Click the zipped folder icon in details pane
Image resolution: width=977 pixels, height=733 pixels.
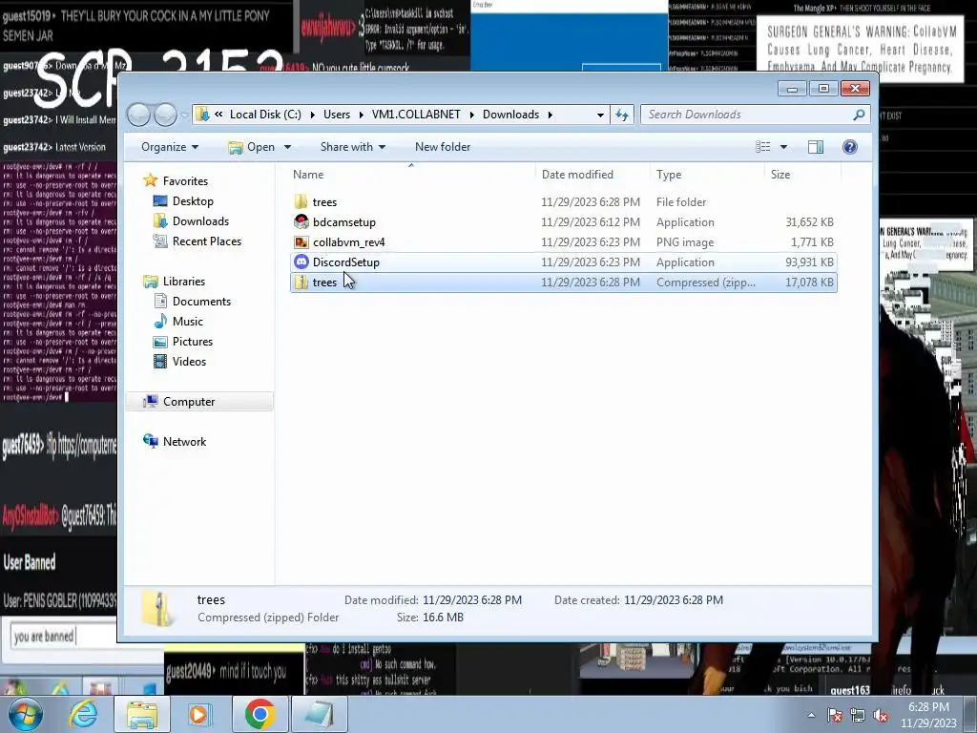pos(158,608)
